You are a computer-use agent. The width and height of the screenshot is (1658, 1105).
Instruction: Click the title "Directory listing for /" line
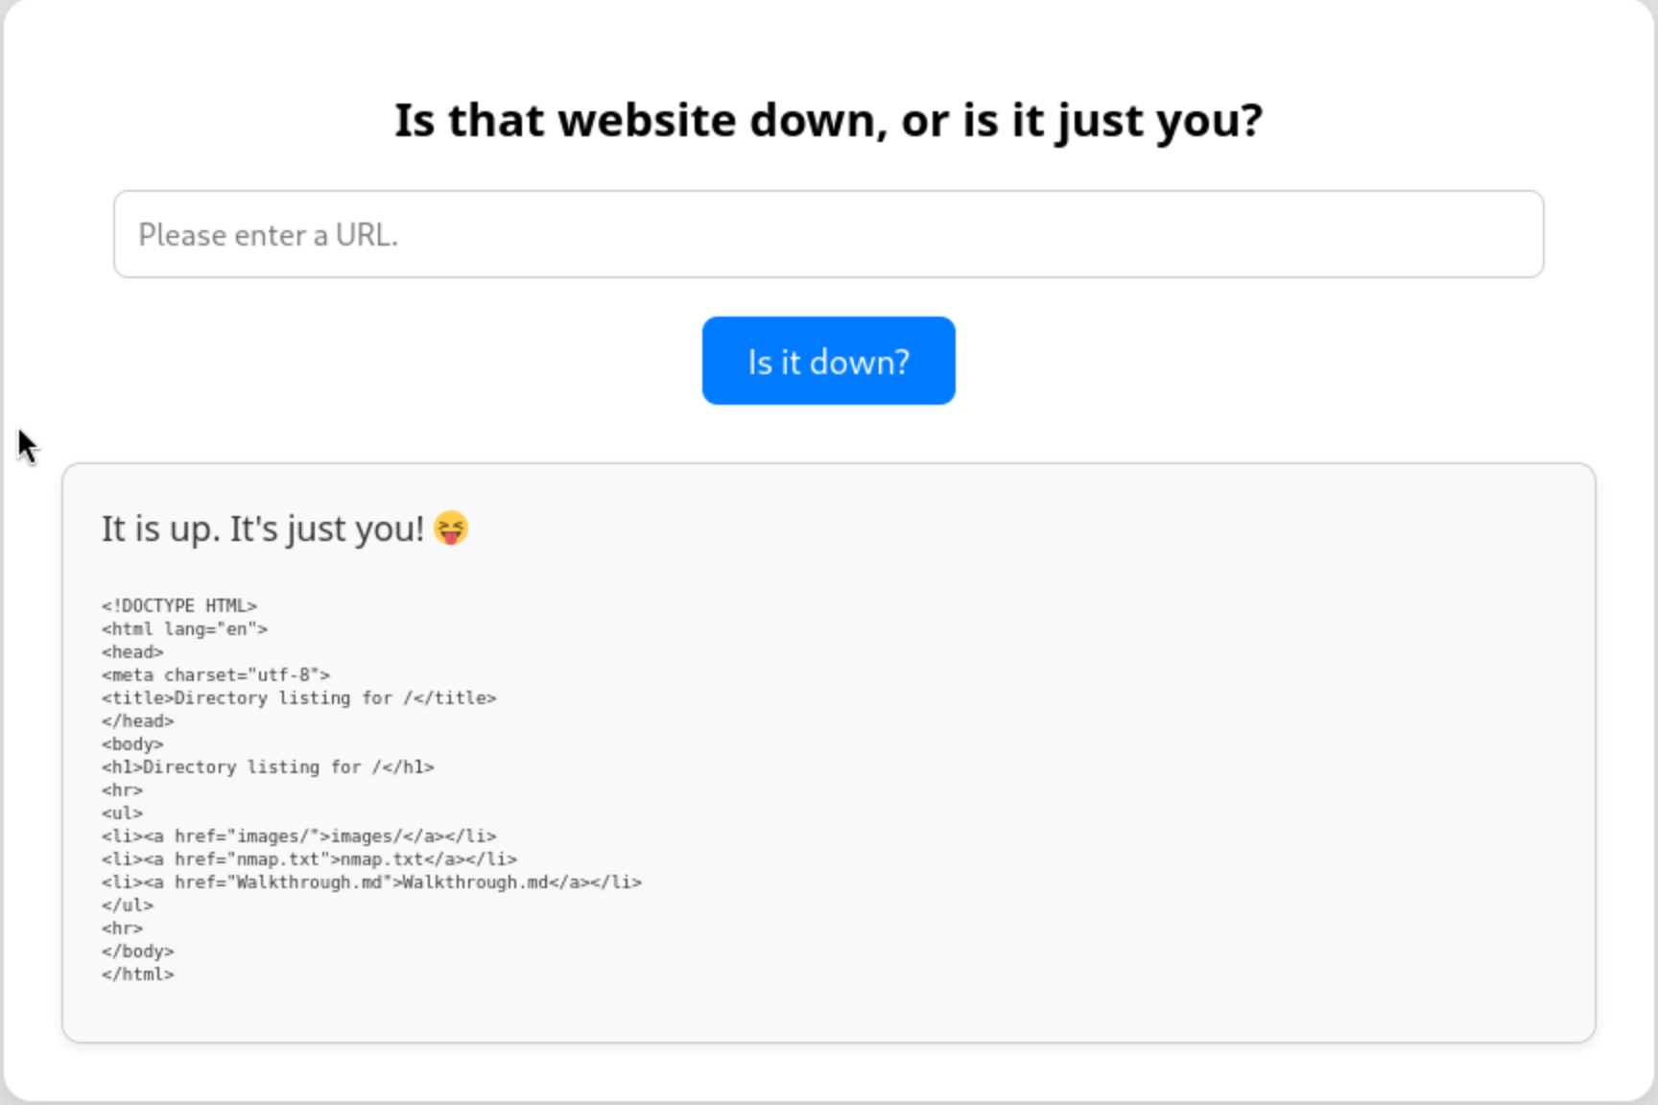(x=299, y=698)
